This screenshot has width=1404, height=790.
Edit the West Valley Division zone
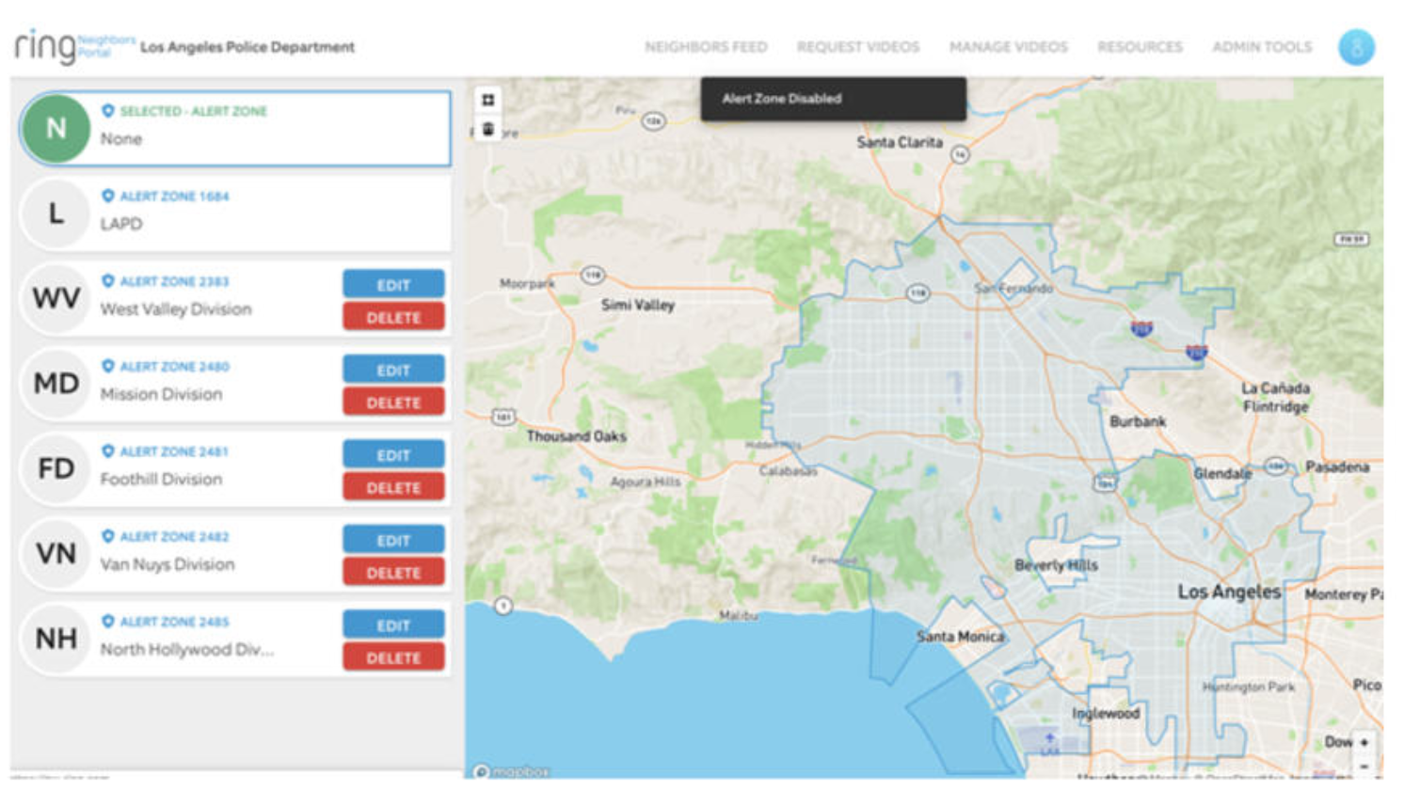pos(393,285)
